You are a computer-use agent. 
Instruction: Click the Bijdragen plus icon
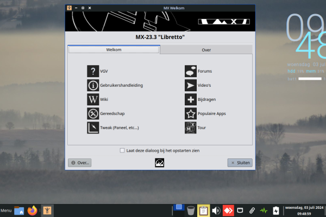(190, 99)
